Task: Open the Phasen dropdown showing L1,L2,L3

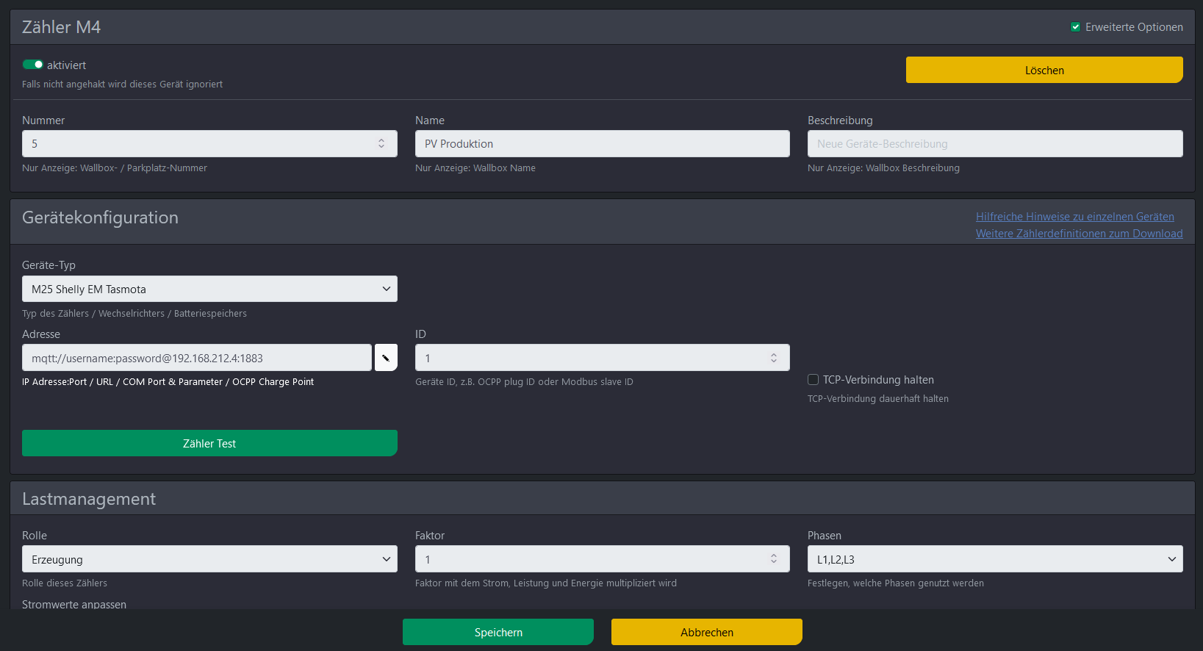Action: (x=995, y=559)
